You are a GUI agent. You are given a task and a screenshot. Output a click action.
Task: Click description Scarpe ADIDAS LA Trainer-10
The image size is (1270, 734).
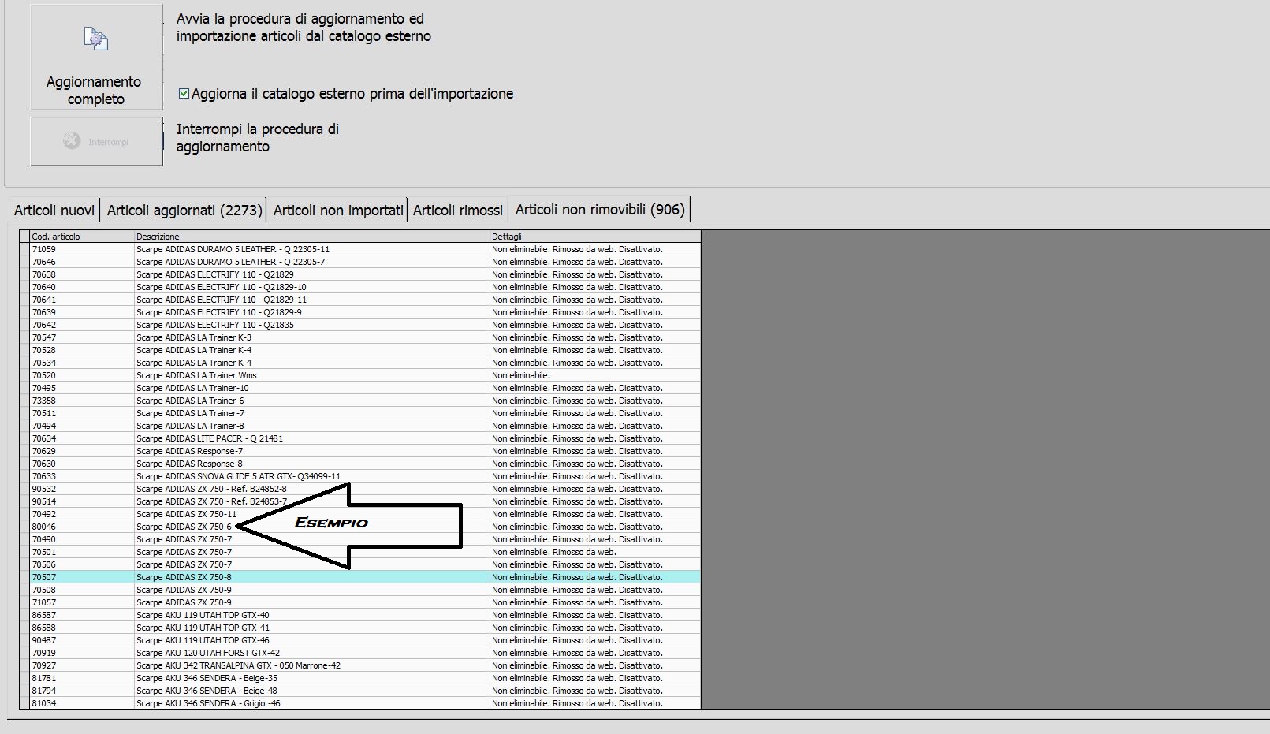tap(192, 388)
